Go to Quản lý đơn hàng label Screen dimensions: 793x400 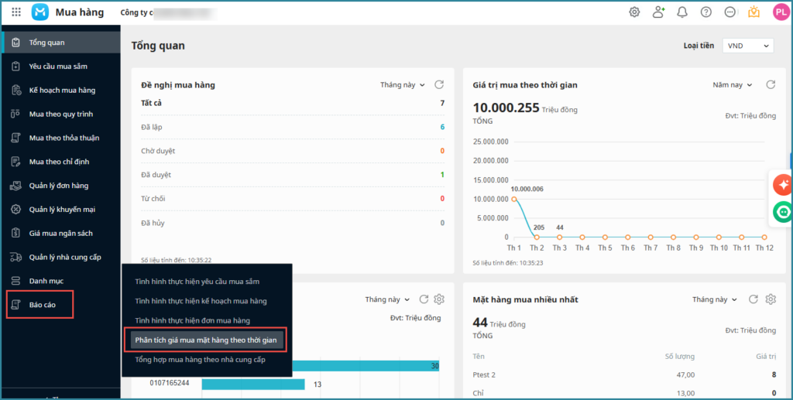pyautogui.click(x=59, y=186)
